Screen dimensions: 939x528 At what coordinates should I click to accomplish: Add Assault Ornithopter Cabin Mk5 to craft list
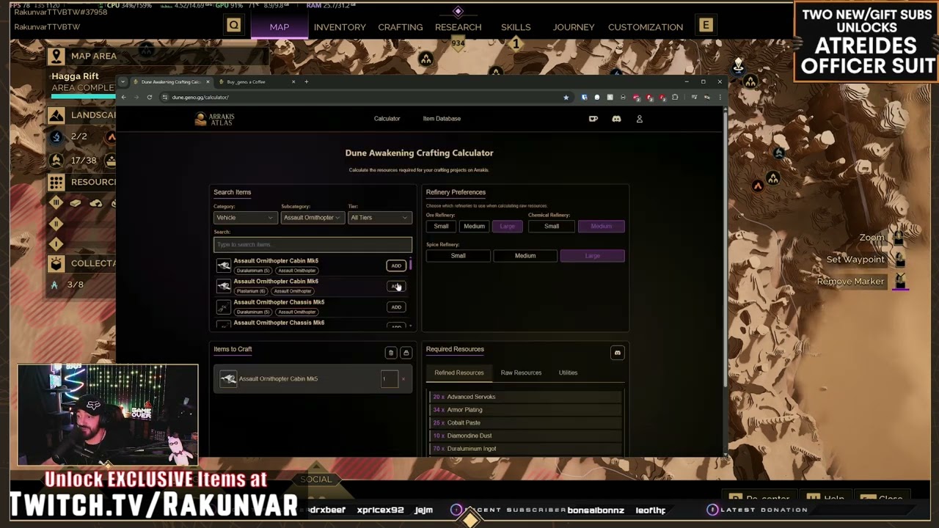pyautogui.click(x=396, y=266)
